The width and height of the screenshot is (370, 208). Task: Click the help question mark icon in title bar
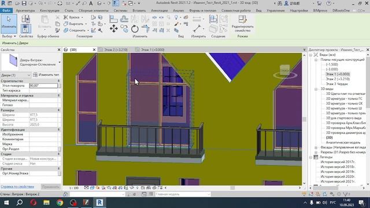pos(329,3)
